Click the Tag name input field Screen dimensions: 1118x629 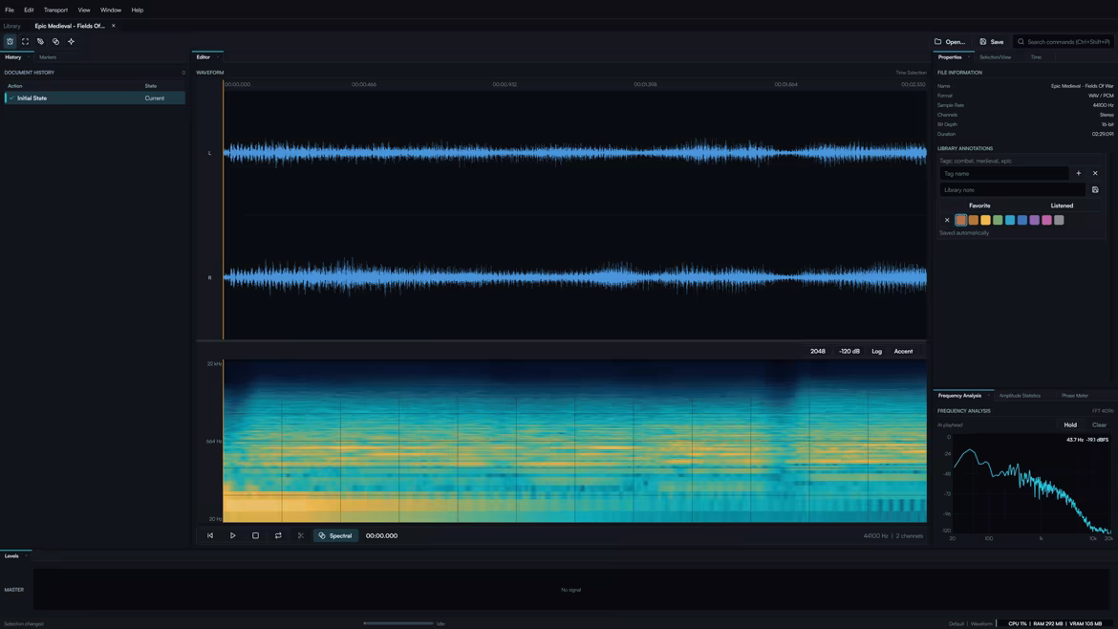pos(1004,173)
